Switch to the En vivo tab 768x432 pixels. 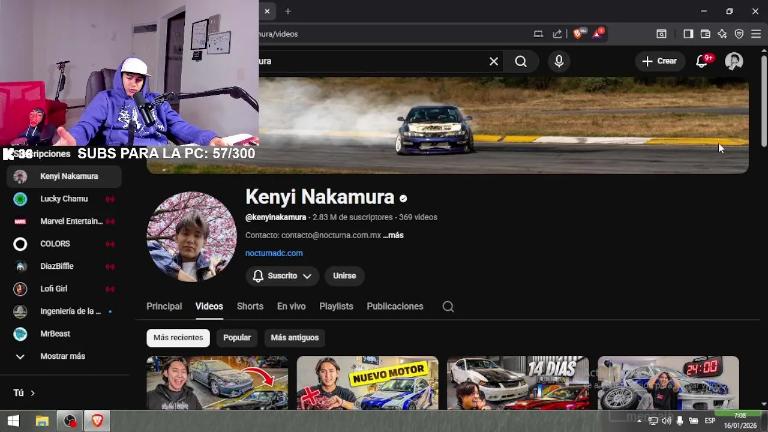pos(291,307)
